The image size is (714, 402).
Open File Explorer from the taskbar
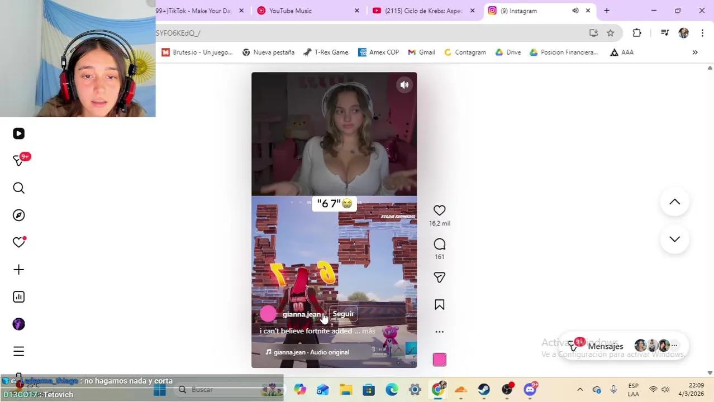coord(346,390)
